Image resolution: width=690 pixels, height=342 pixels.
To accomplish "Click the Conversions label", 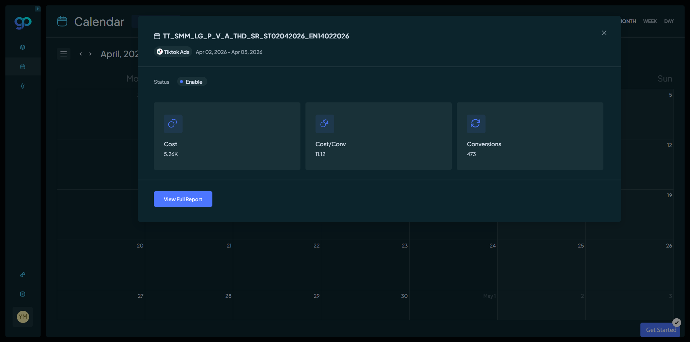I will coord(484,144).
